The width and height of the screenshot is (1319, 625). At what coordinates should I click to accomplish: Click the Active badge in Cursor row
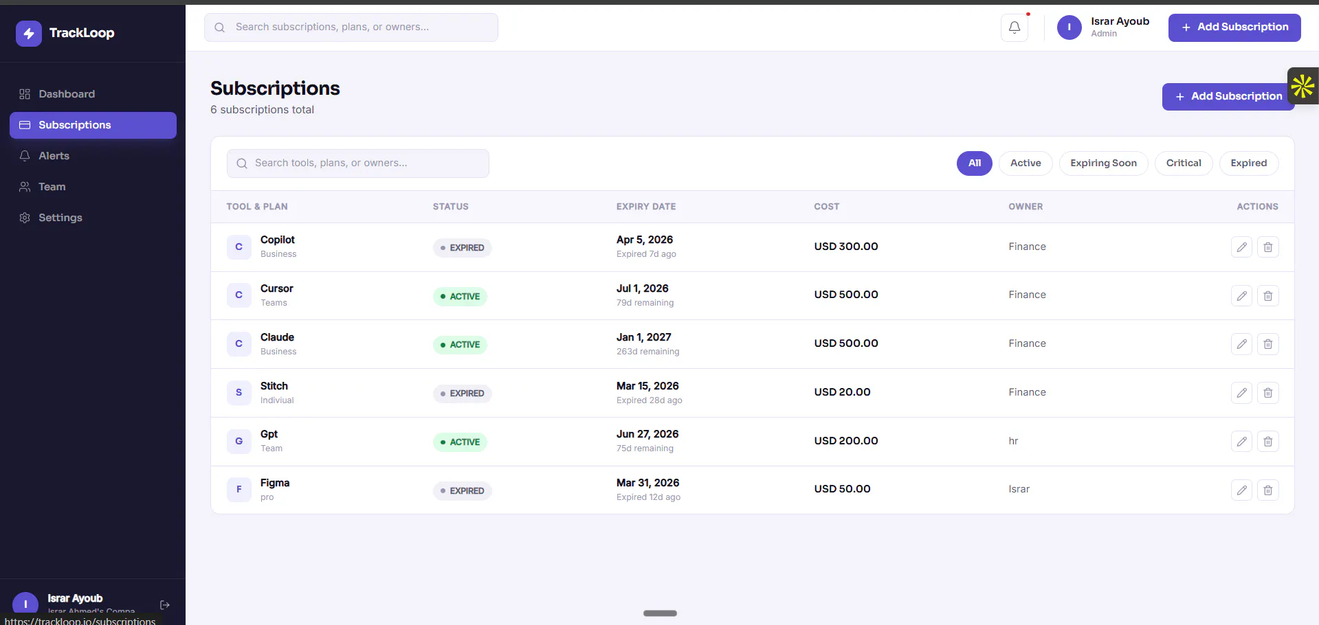[x=460, y=297]
